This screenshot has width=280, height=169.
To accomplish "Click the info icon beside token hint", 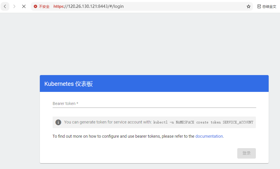I will coord(58,122).
